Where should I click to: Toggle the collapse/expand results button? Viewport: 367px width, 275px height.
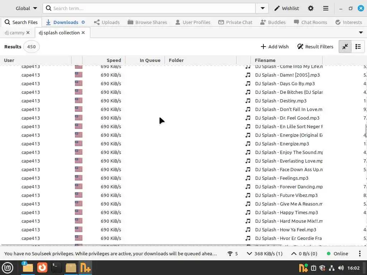pyautogui.click(x=345, y=47)
